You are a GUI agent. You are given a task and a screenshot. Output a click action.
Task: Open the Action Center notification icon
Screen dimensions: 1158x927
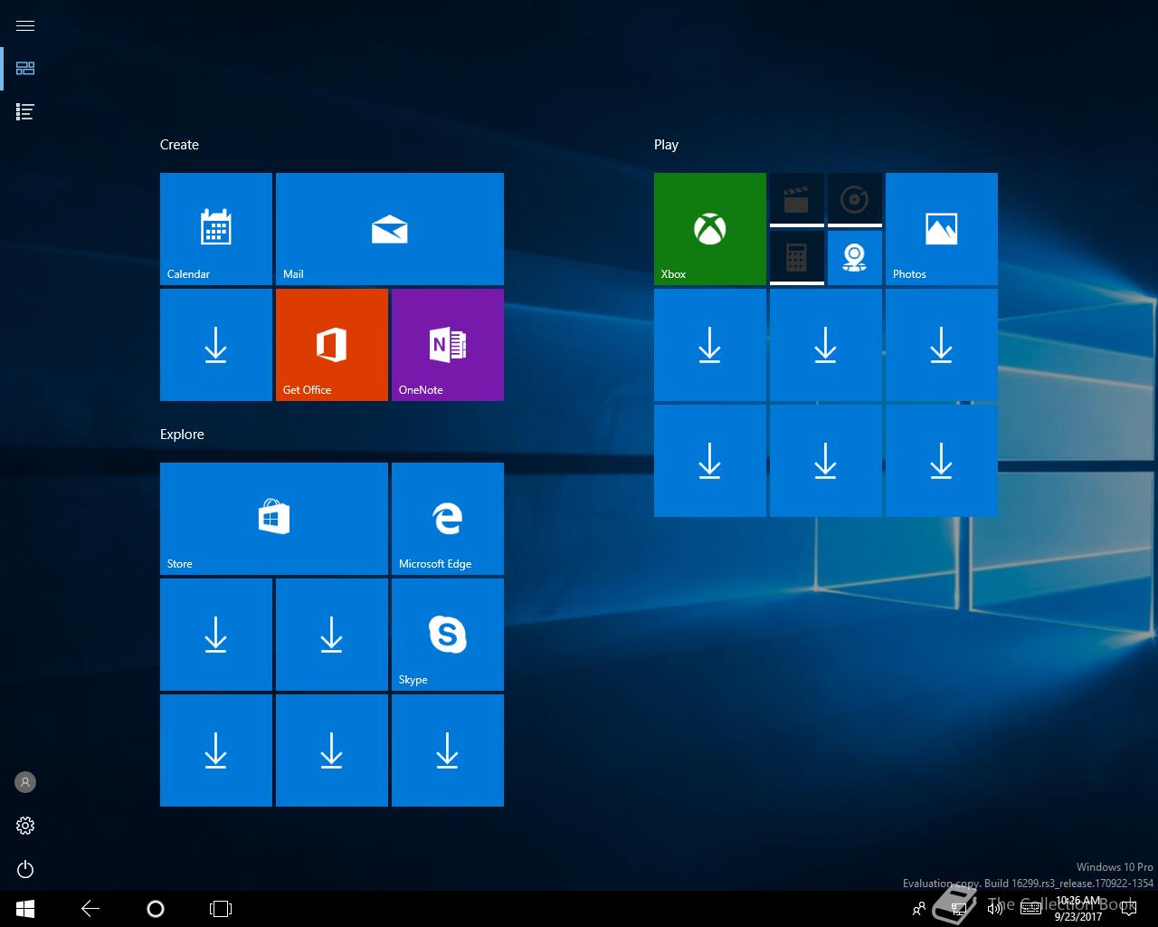[1128, 909]
